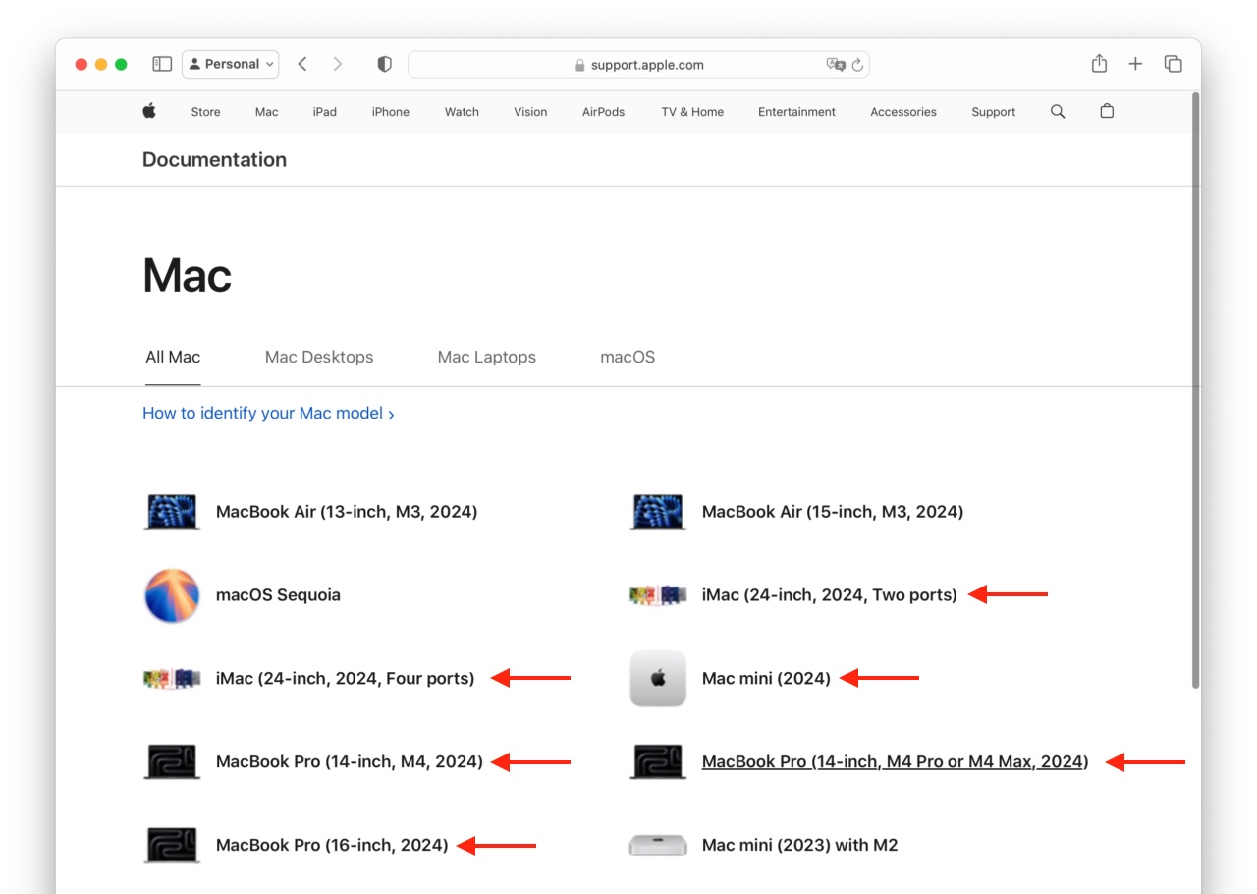Go back with the back arrow
Viewport: 1257px width, 894px height.
point(302,64)
